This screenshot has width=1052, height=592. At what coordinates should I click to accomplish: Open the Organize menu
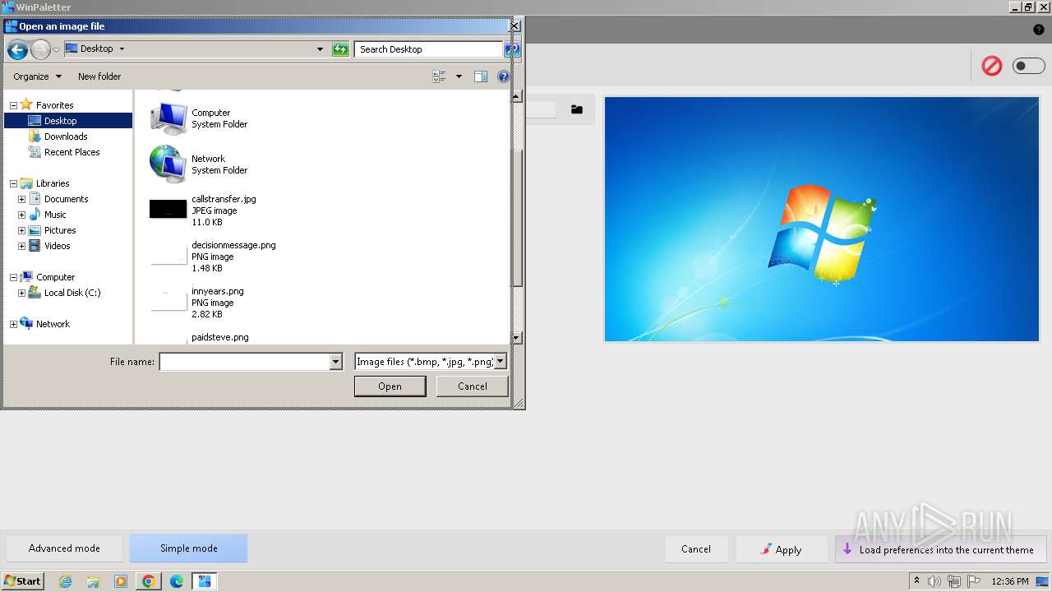pos(37,76)
